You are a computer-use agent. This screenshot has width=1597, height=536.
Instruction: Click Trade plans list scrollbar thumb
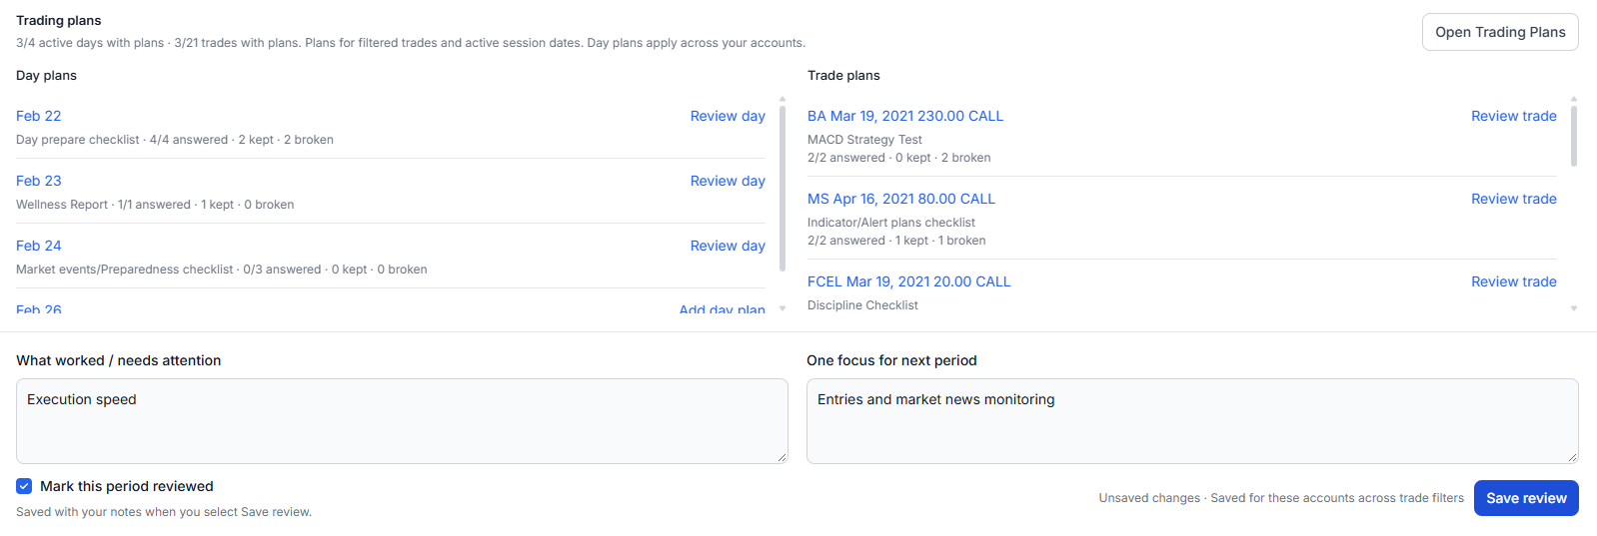pyautogui.click(x=1574, y=136)
